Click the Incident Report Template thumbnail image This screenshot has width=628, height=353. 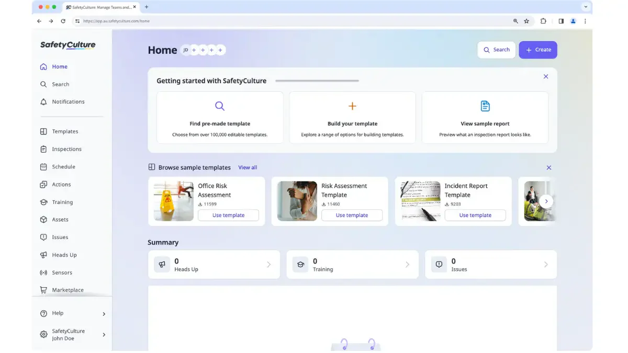pyautogui.click(x=420, y=201)
